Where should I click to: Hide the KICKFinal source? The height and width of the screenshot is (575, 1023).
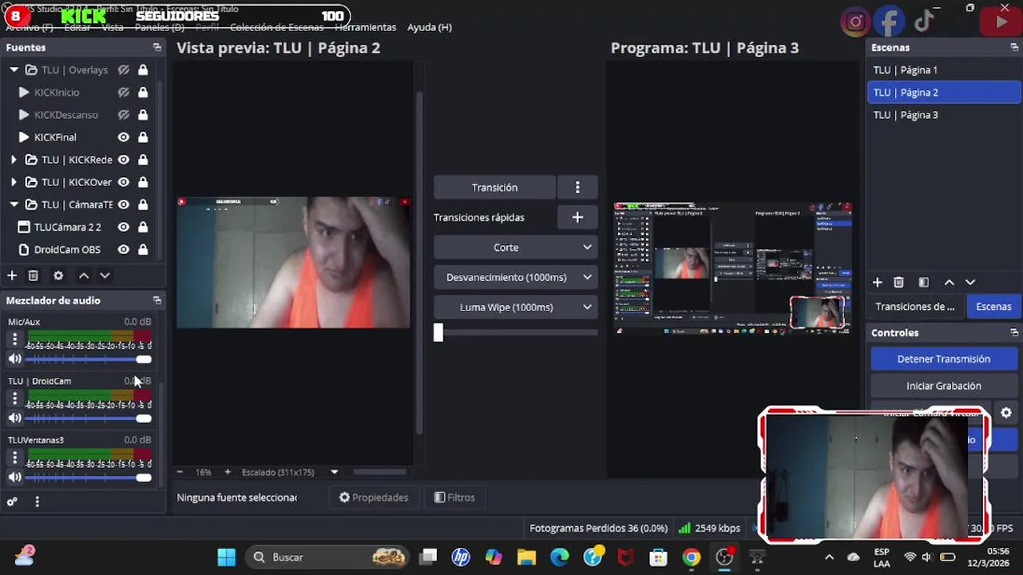[x=124, y=137]
